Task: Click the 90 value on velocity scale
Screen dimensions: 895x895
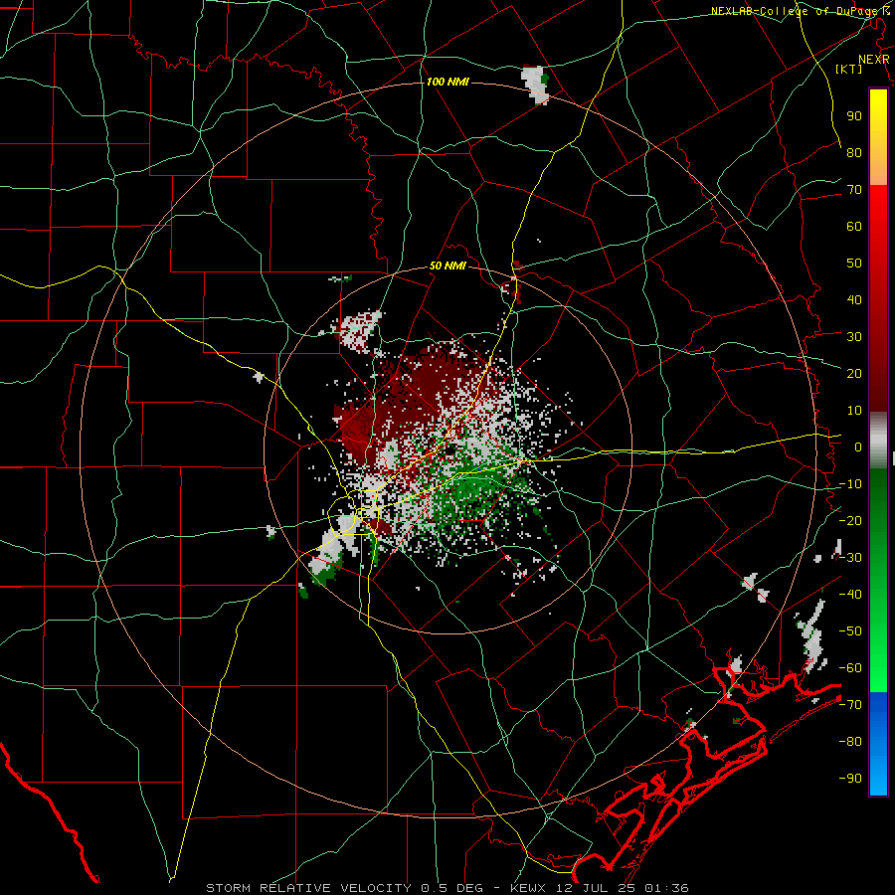Action: tap(854, 116)
